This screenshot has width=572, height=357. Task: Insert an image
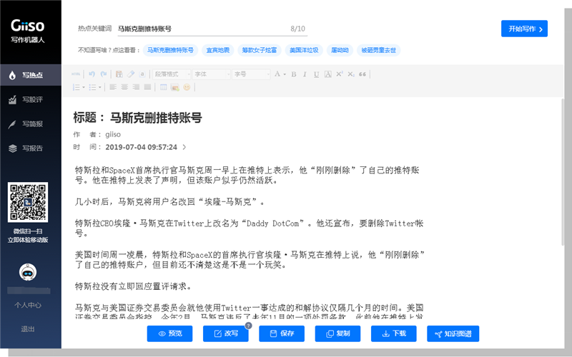click(175, 87)
